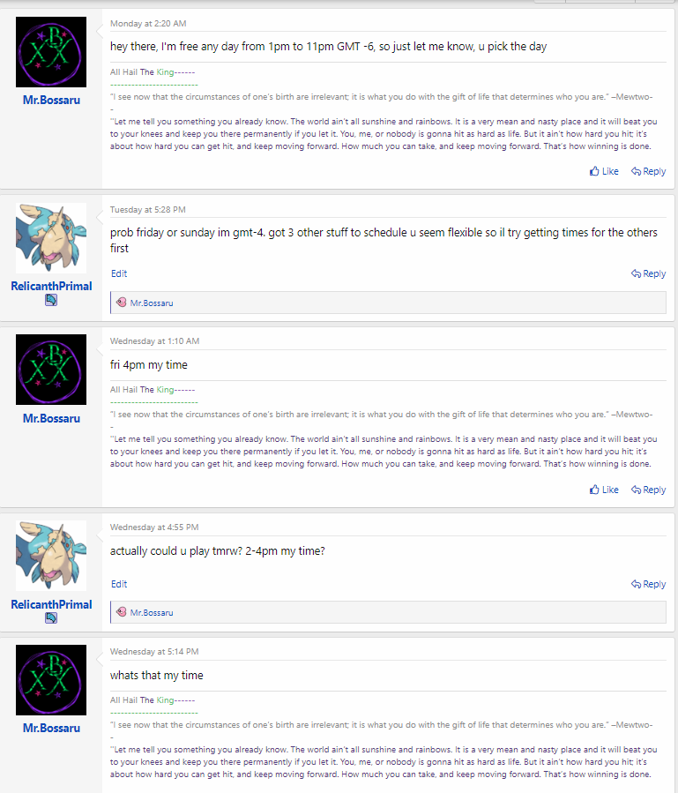This screenshot has height=793, width=678.
Task: Click the badge icon under first RelicanthPrimal name
Action: 51,301
